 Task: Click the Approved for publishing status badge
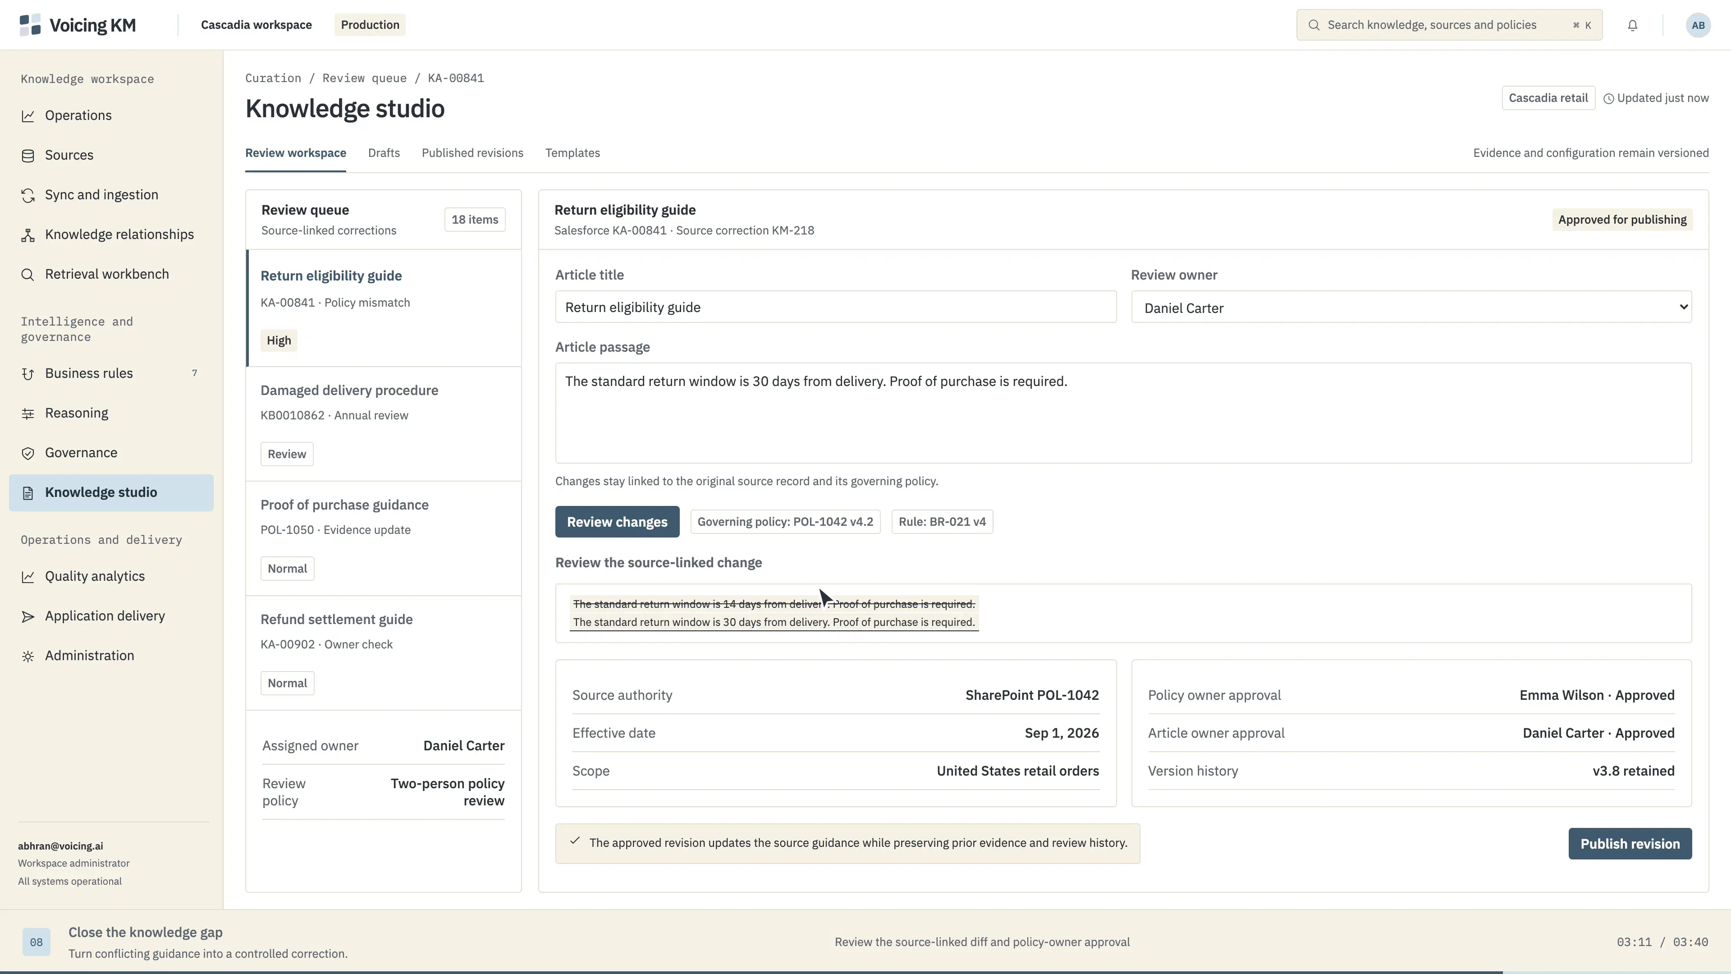[1622, 220]
